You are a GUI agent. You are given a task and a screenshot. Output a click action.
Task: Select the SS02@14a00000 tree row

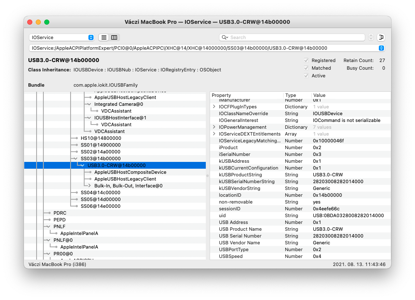pos(115,152)
